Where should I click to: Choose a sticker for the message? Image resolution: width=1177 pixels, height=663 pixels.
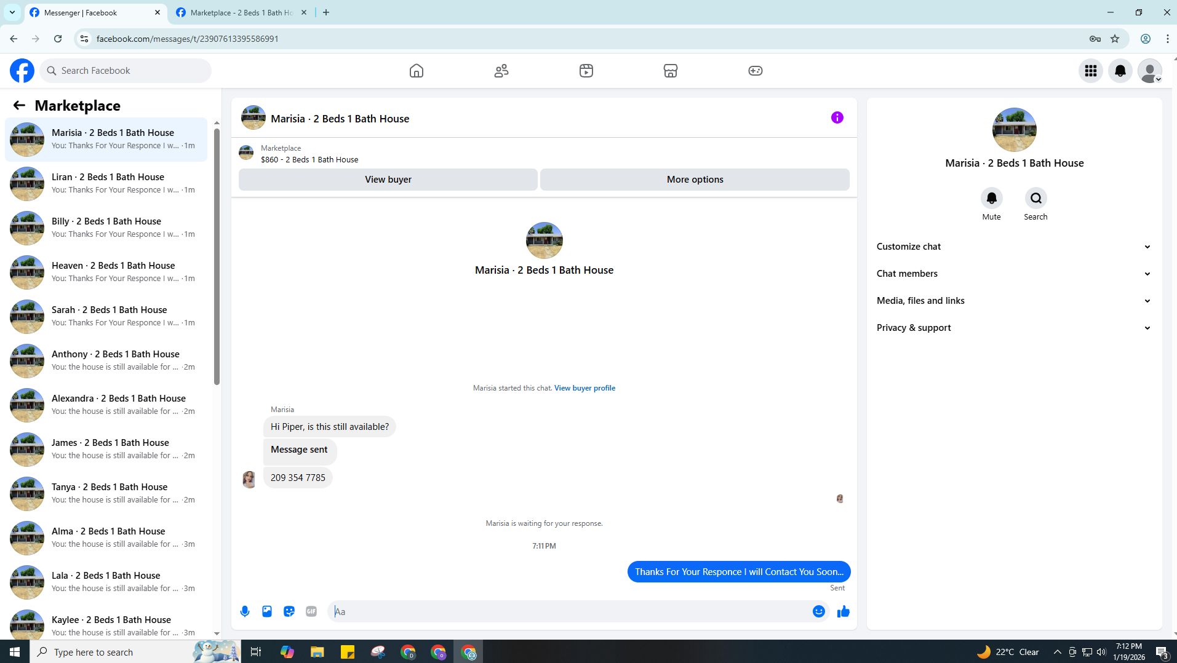coord(289,611)
